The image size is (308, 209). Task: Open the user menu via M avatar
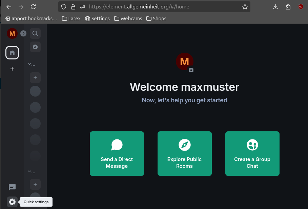pos(12,33)
